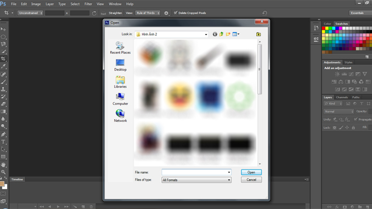Go to Desktop location in Open dialog
This screenshot has height=209, width=372.
click(120, 65)
